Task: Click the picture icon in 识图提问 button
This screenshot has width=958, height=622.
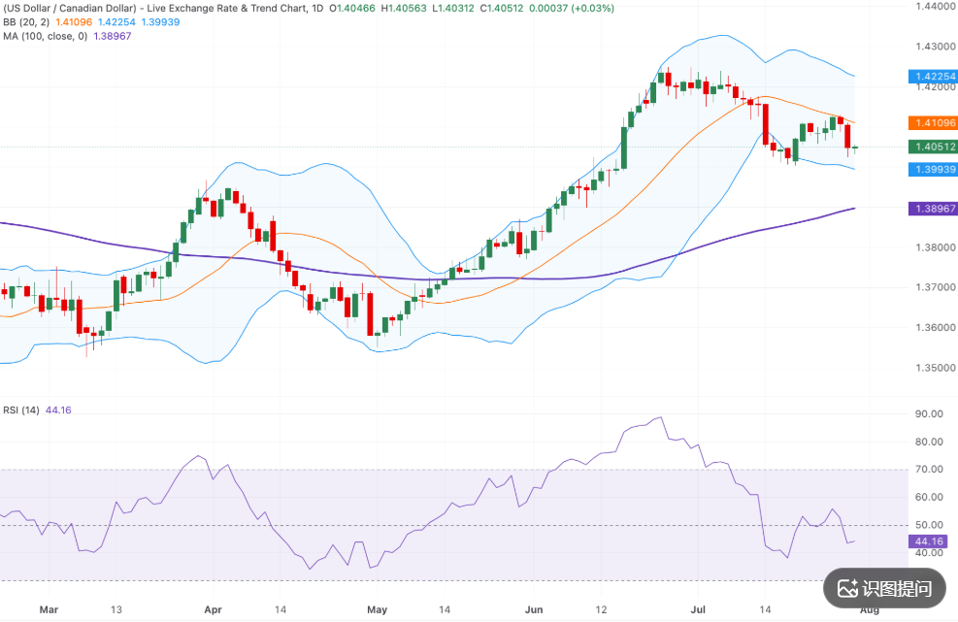Action: pos(847,588)
